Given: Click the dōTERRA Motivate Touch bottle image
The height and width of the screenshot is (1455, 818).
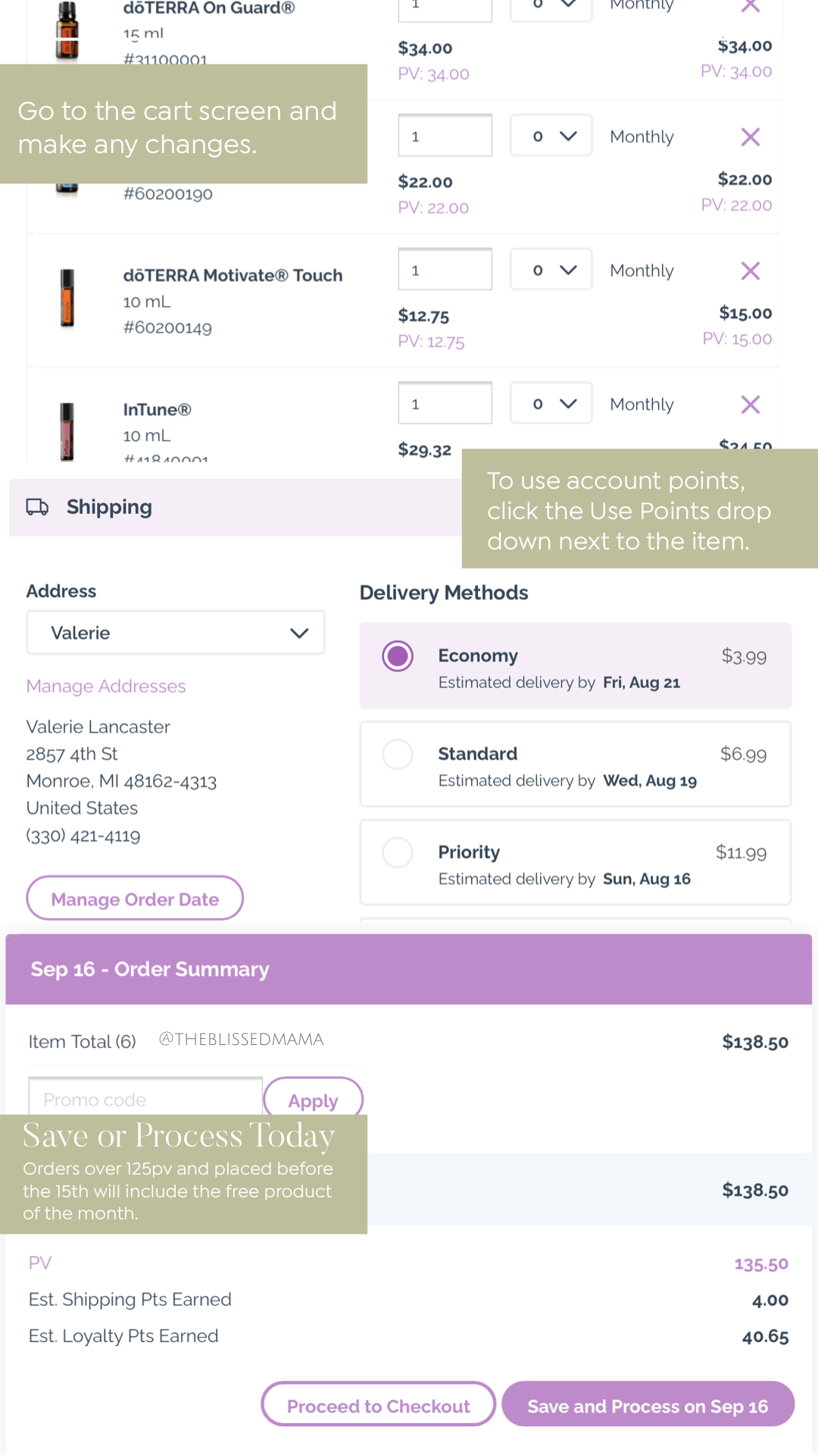Looking at the screenshot, I should click(x=67, y=299).
